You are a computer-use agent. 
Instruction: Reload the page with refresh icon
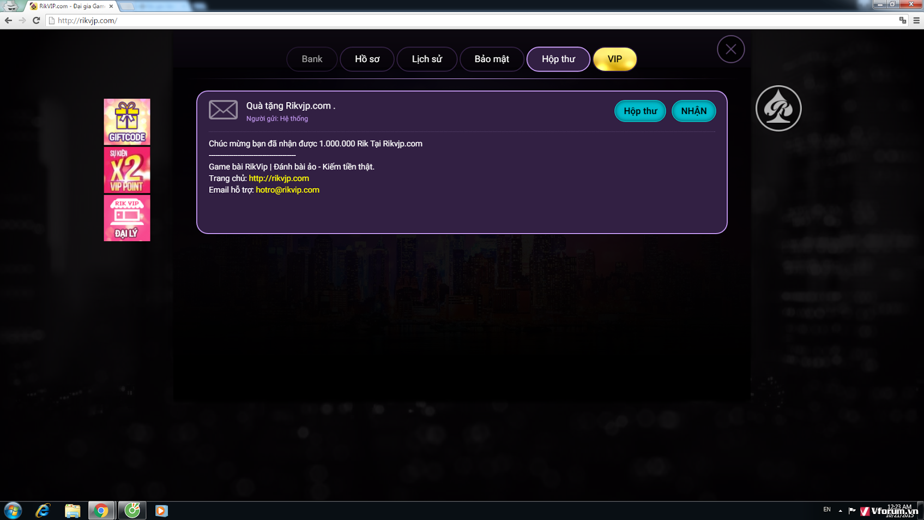click(37, 20)
